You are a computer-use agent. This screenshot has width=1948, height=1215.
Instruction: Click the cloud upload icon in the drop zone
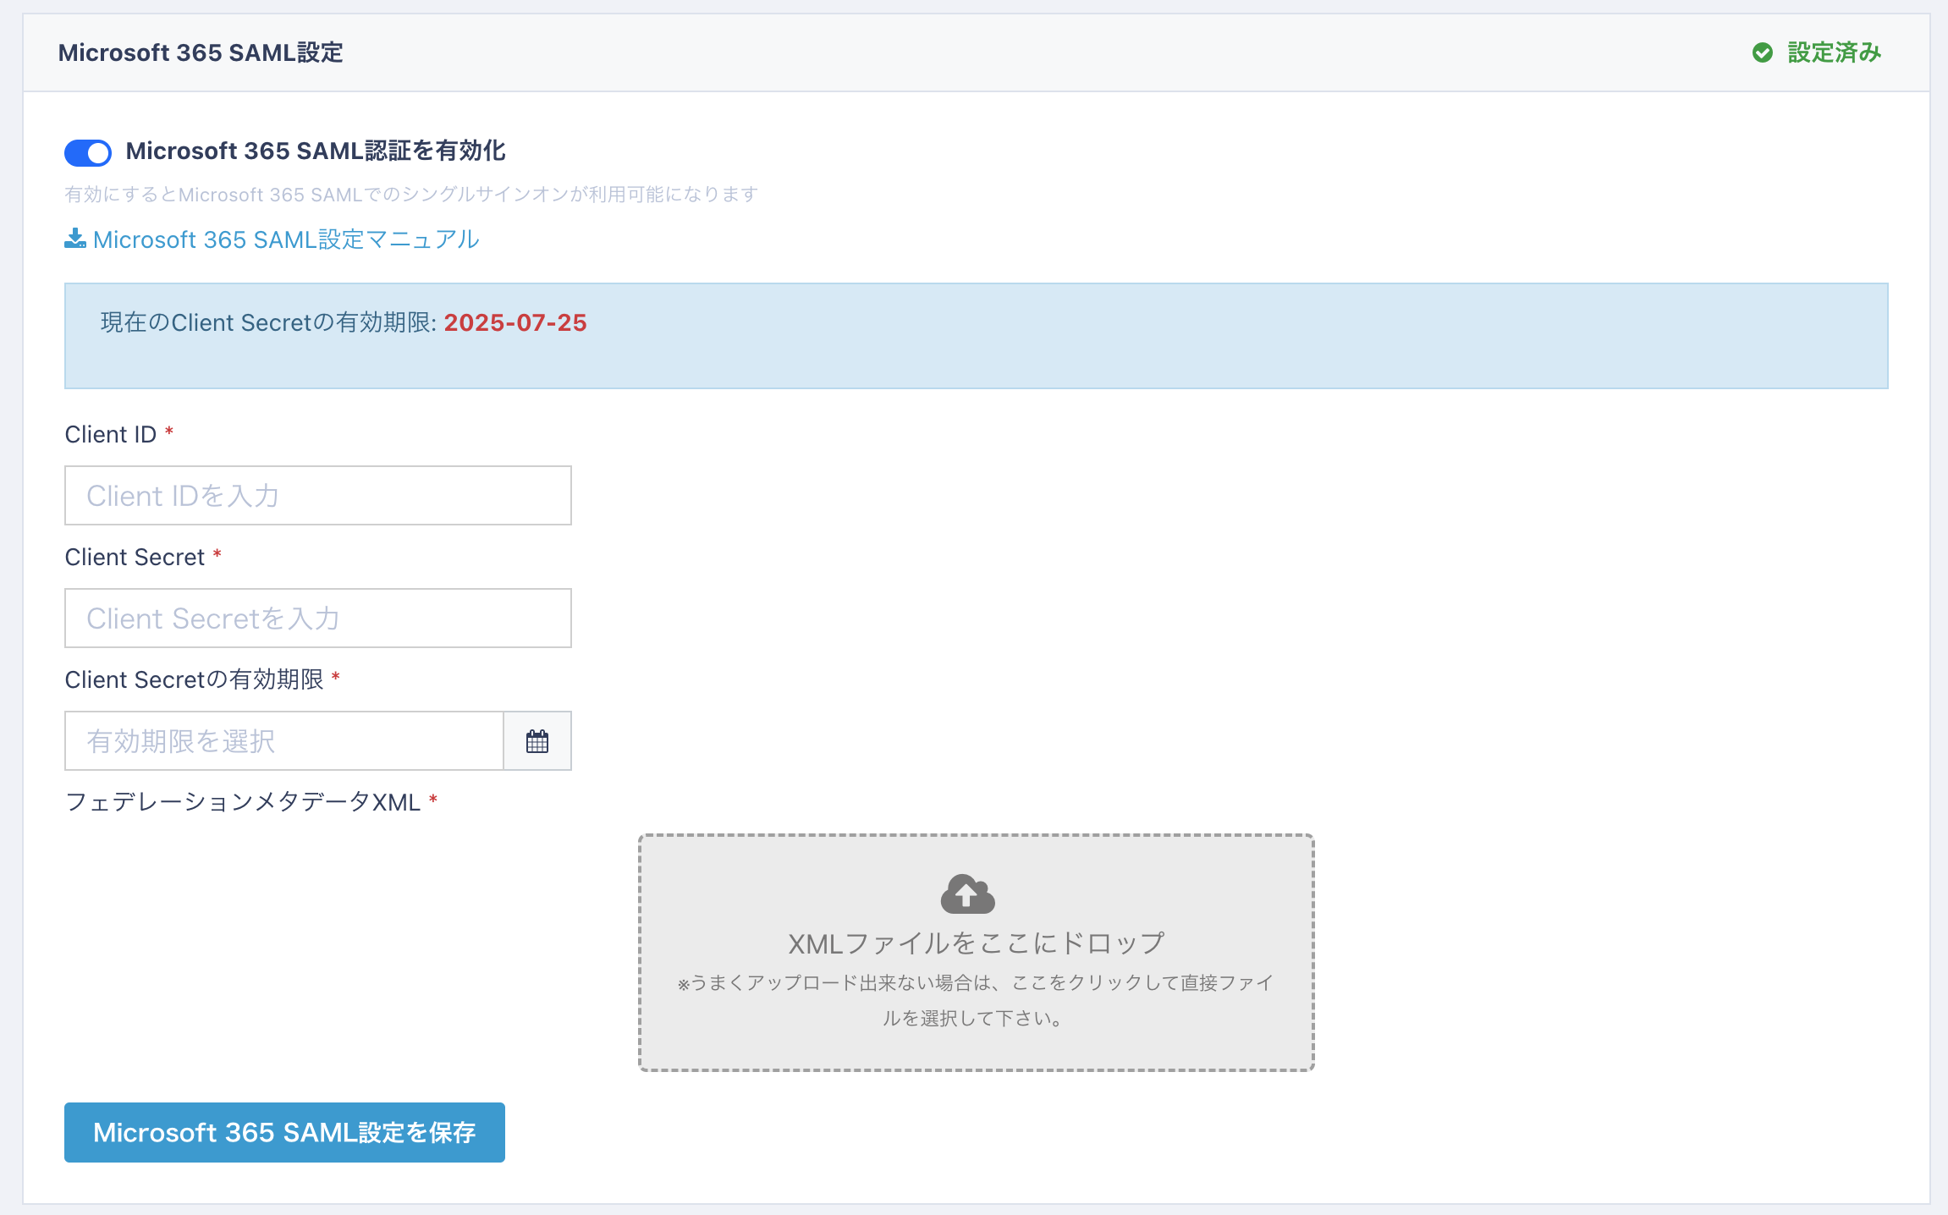tap(967, 895)
